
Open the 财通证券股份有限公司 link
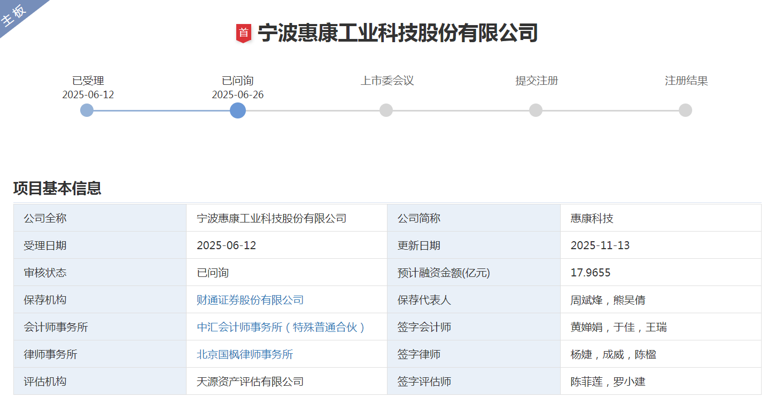tap(250, 300)
